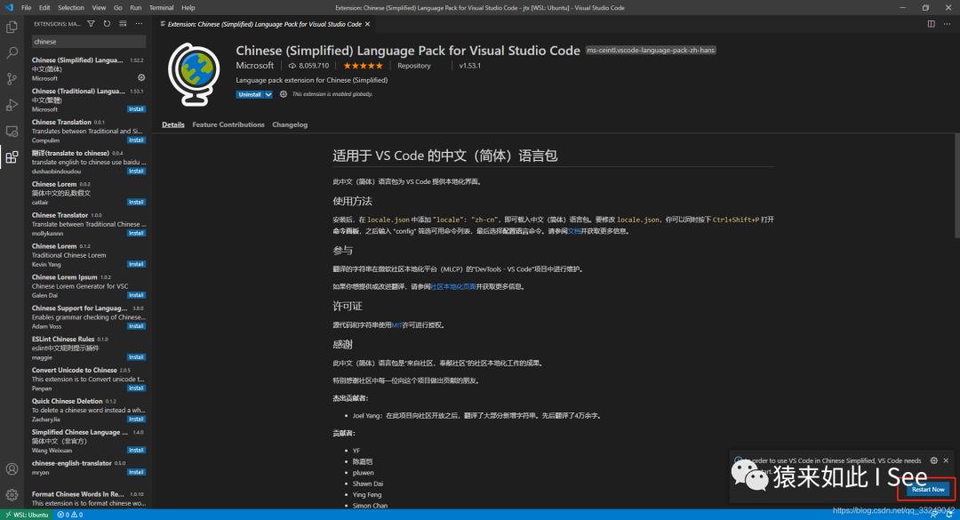Open the Help menu
Screen dimensions: 960x520
click(188, 8)
